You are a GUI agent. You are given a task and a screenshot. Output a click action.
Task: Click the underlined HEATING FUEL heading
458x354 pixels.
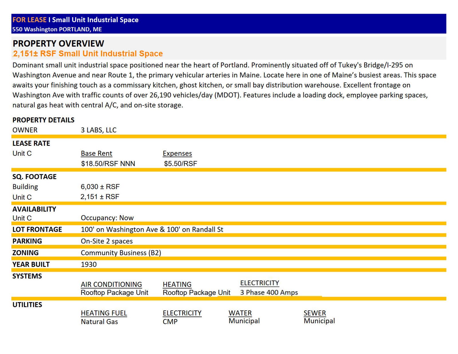click(x=104, y=313)
